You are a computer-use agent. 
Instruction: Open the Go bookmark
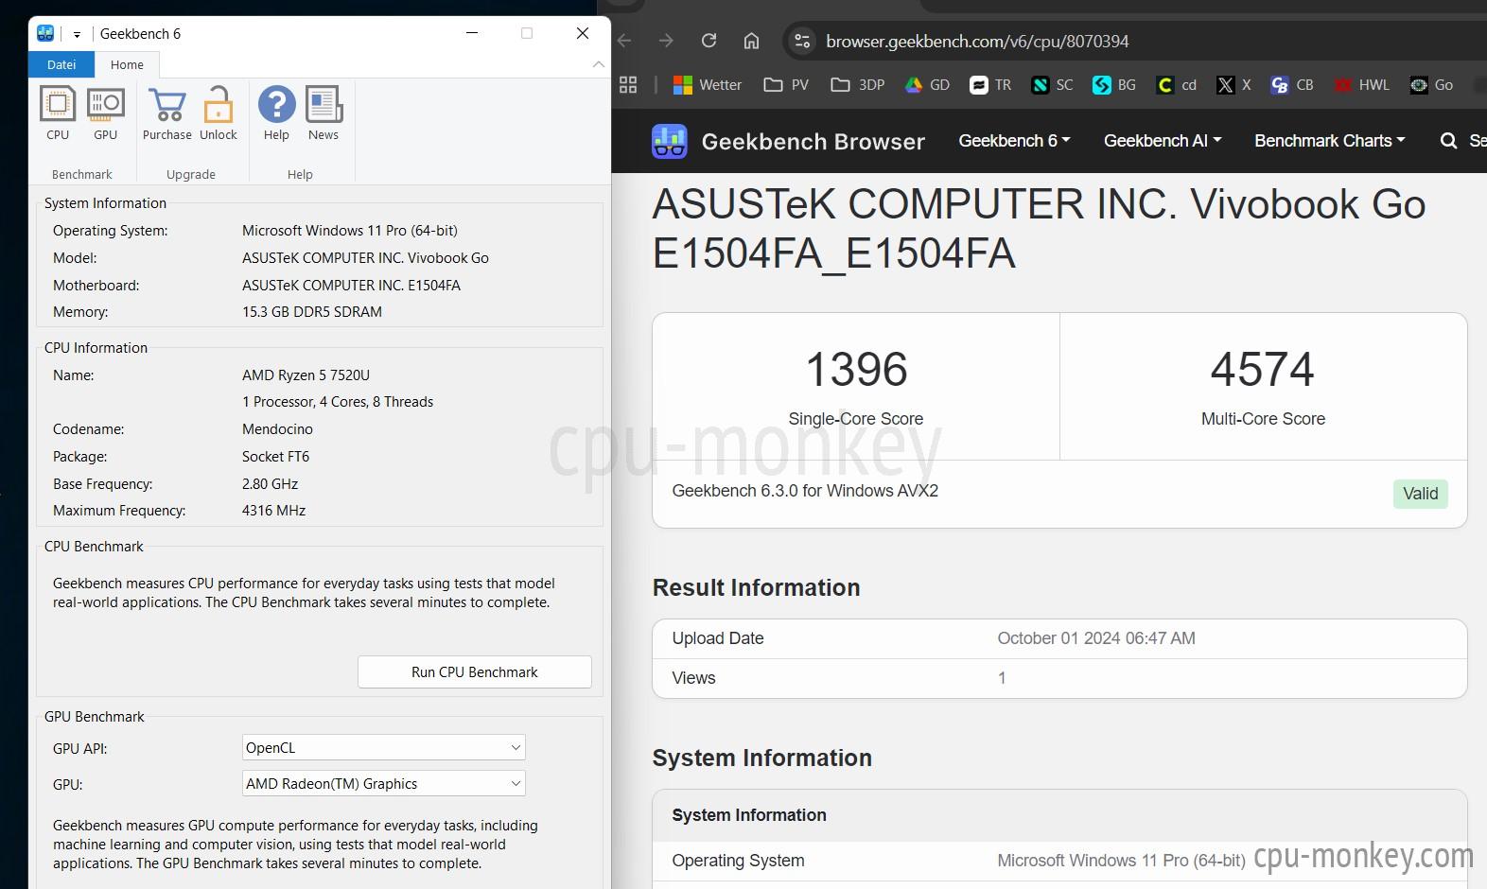tap(1431, 84)
